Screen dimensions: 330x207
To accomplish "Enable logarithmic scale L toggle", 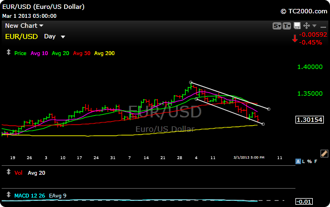I will (x=303, y=161).
